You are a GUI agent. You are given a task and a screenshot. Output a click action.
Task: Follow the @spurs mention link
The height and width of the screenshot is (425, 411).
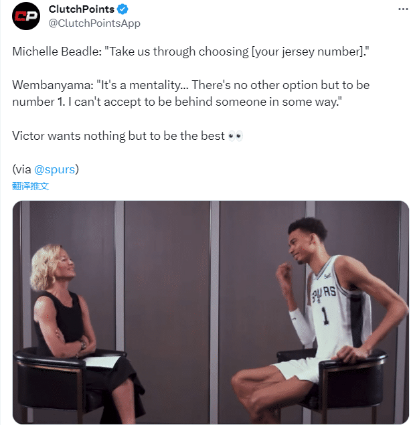[54, 169]
